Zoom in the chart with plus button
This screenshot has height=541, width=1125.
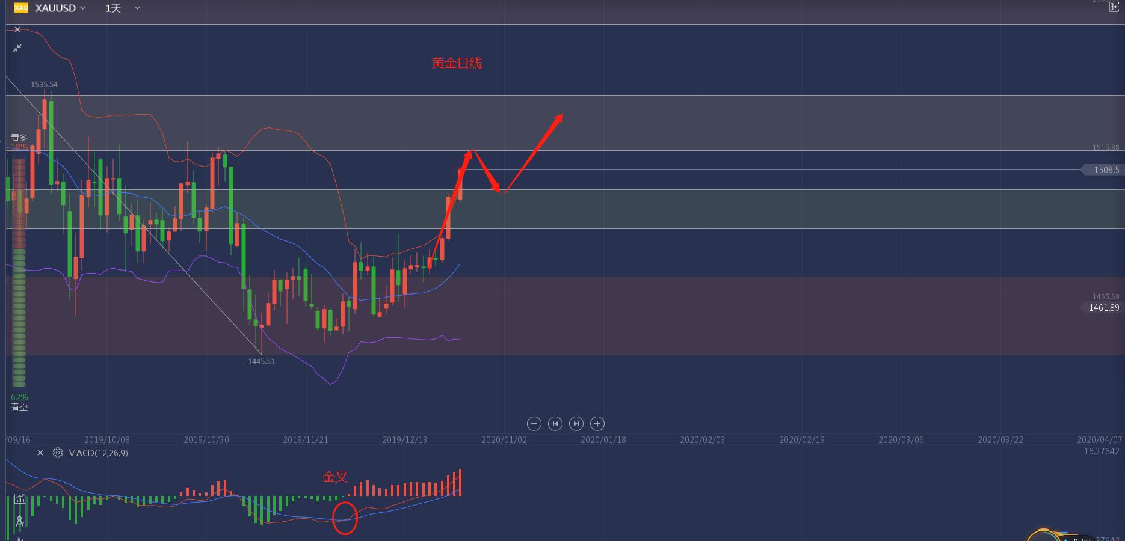(x=597, y=424)
